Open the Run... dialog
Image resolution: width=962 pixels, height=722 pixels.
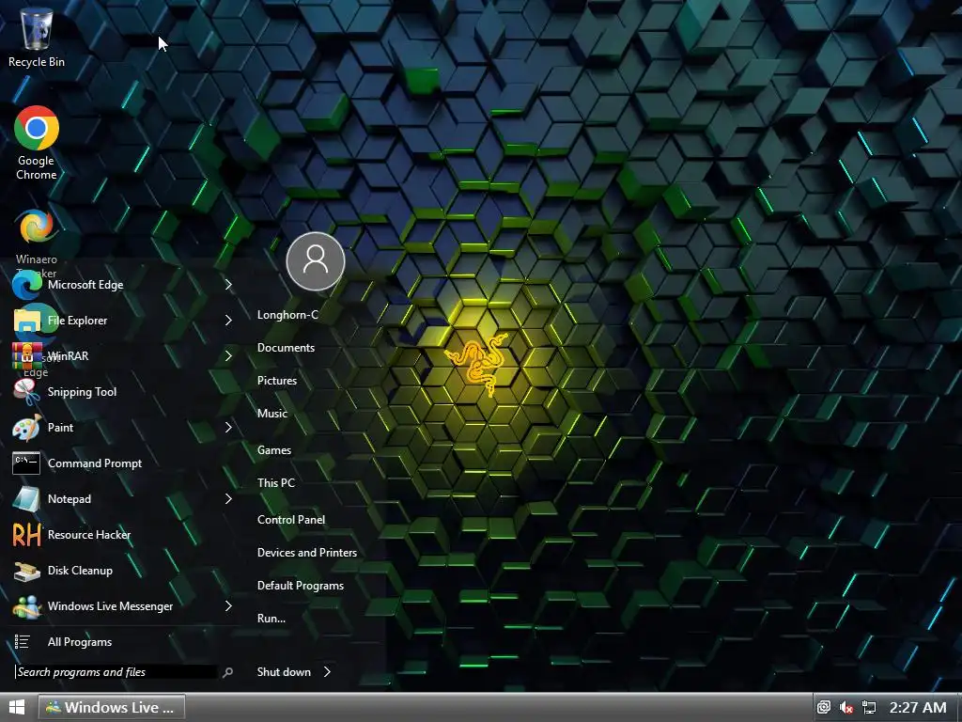tap(272, 619)
